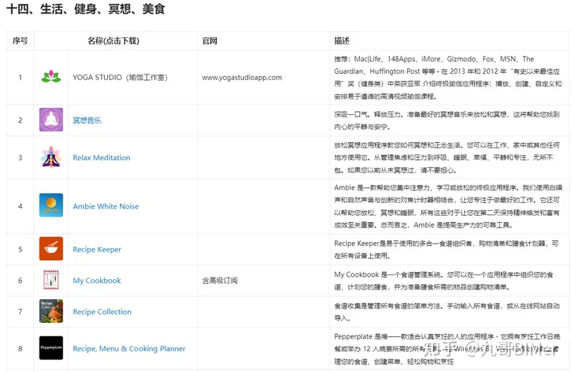Click the 冥想音乐 description starting 深吸一口气
Image resolution: width=572 pixels, height=372 pixels.
coord(446,121)
